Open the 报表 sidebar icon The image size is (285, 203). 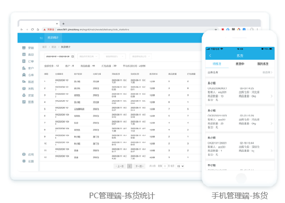[24, 102]
